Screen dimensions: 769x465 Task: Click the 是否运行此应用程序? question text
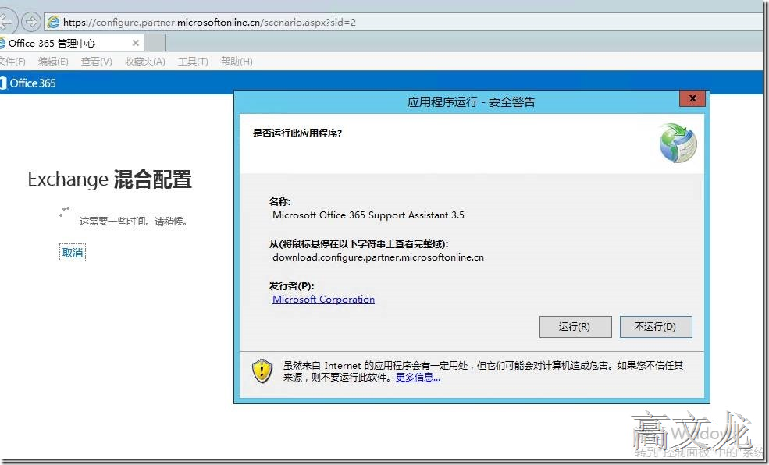(x=297, y=133)
